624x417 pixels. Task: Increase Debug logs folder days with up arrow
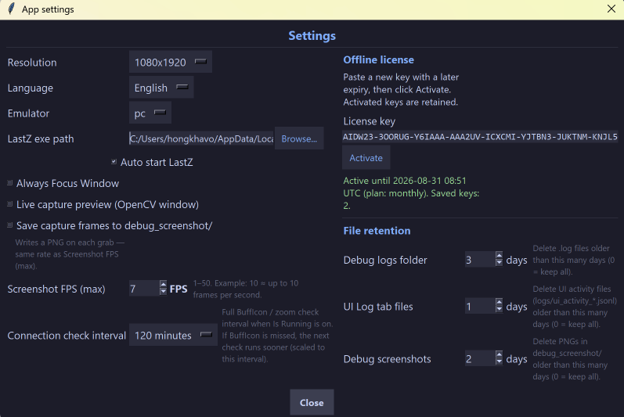coord(499,256)
